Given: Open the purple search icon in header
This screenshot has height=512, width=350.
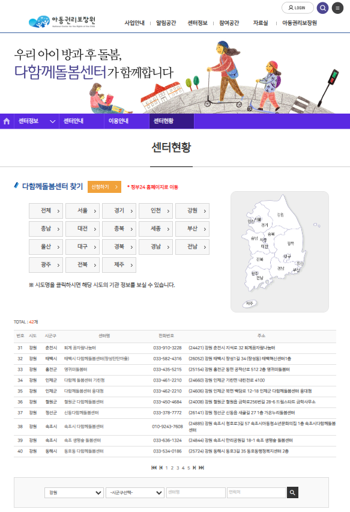Looking at the screenshot, I should (322, 8).
